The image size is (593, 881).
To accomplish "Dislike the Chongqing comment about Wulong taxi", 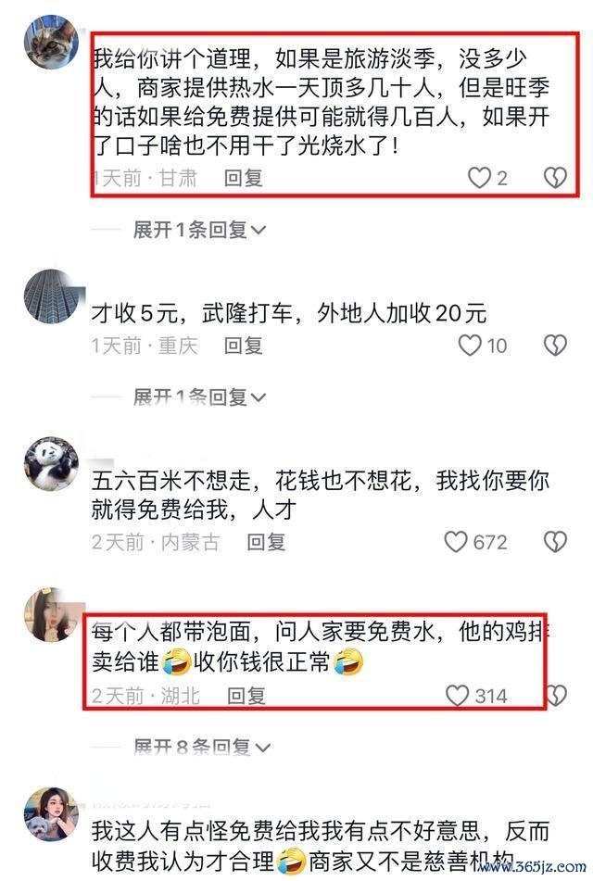I will coord(555,346).
